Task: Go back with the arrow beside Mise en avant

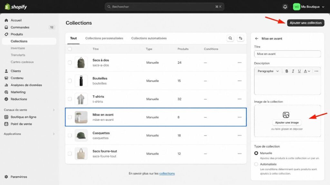Action: 257,39
